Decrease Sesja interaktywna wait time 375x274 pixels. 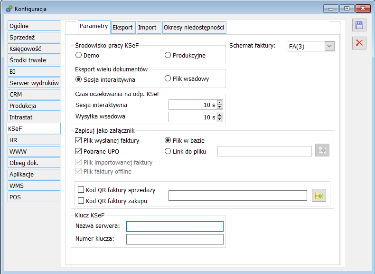tap(220, 107)
